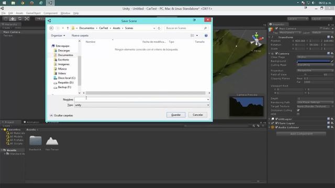Viewport: 335px width, 188px height.
Task: Open Edit menu
Action: [10, 13]
